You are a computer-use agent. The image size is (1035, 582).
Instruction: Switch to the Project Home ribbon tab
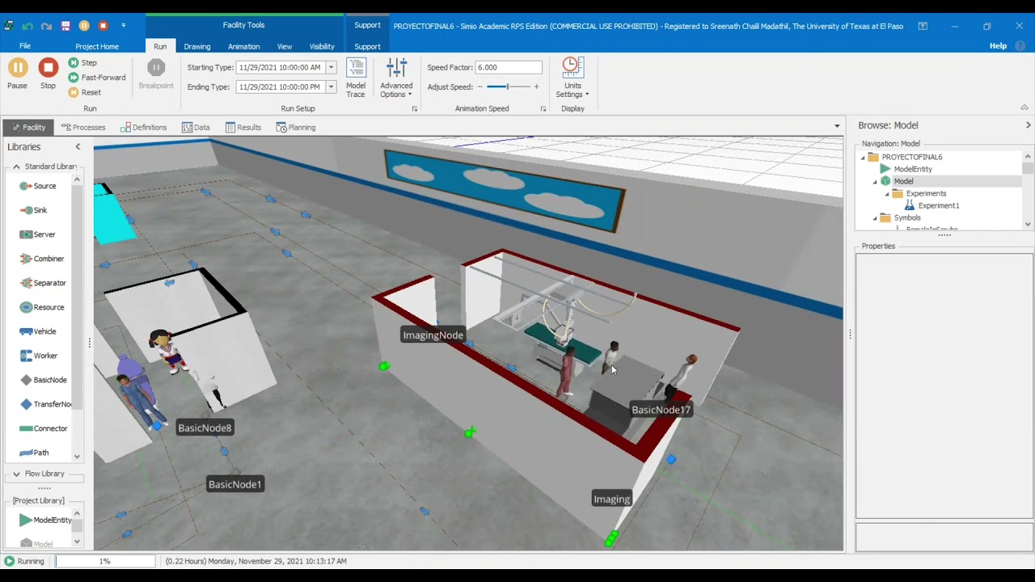(97, 46)
